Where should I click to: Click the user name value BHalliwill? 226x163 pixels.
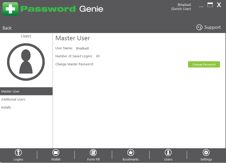click(82, 48)
